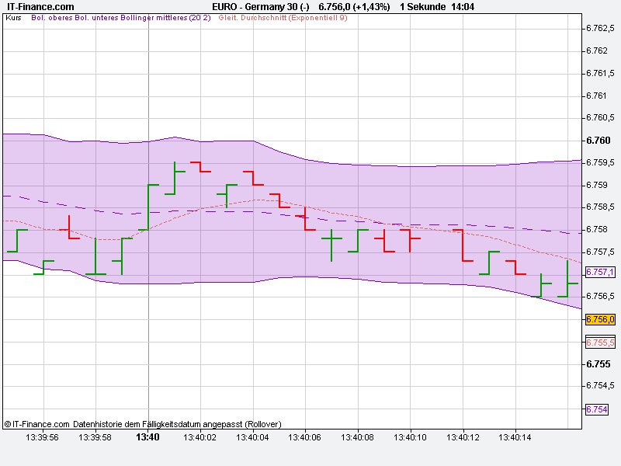
Task: Click the 13:40:06 timestamp
Action: click(303, 437)
